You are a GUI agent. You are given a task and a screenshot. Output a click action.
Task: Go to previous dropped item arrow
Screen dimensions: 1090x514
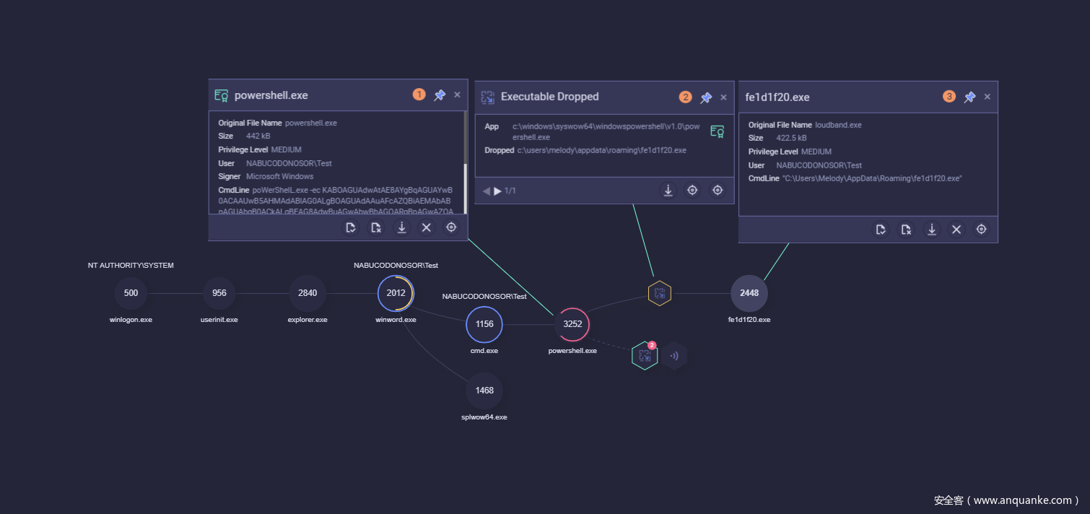[x=486, y=191]
